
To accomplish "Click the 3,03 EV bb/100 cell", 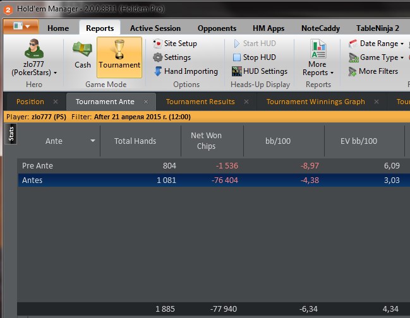I will [392, 180].
